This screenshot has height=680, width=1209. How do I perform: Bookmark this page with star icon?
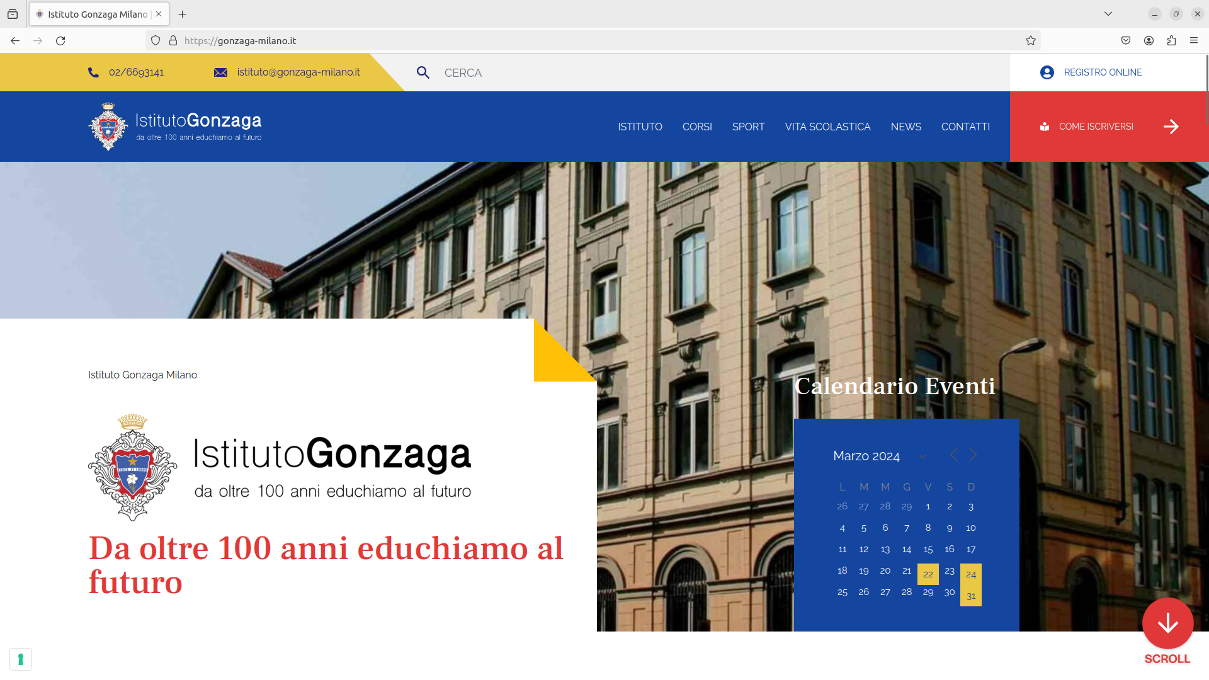[x=1031, y=40]
